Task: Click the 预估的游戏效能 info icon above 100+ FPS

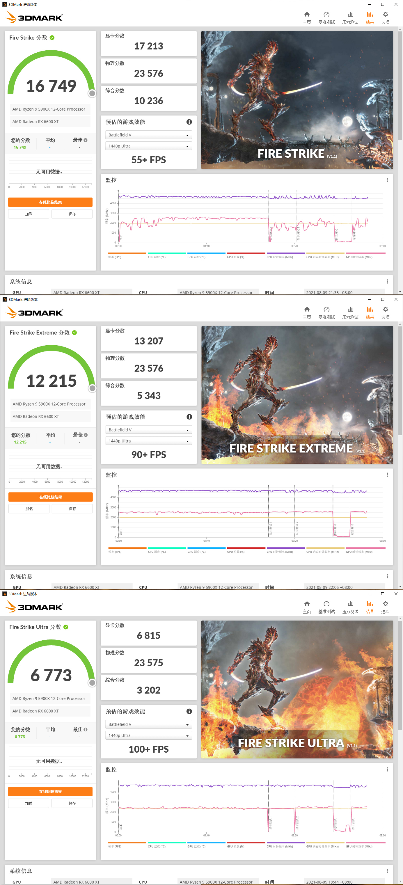Action: pos(189,711)
